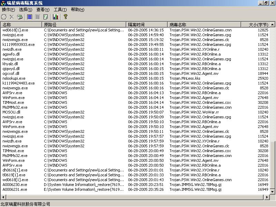The width and height of the screenshot is (276, 207).
Task: Open the 查看(V) menu
Action: pos(43,10)
